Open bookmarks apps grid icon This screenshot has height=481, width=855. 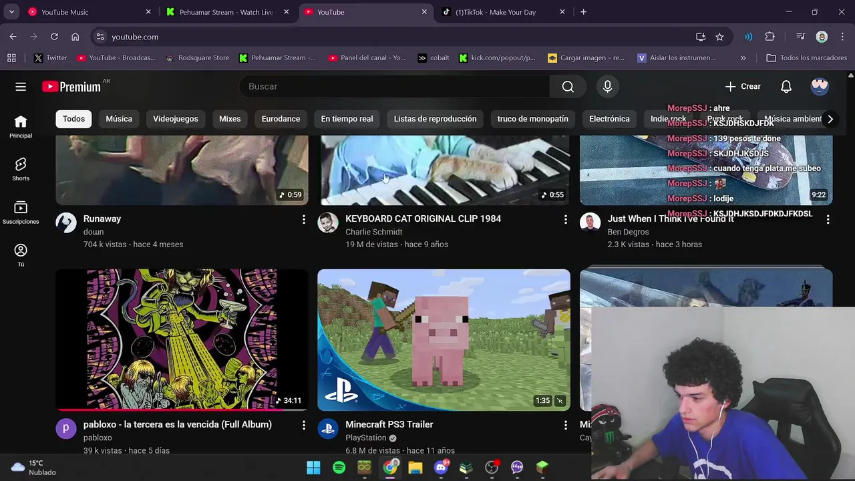[x=11, y=57]
